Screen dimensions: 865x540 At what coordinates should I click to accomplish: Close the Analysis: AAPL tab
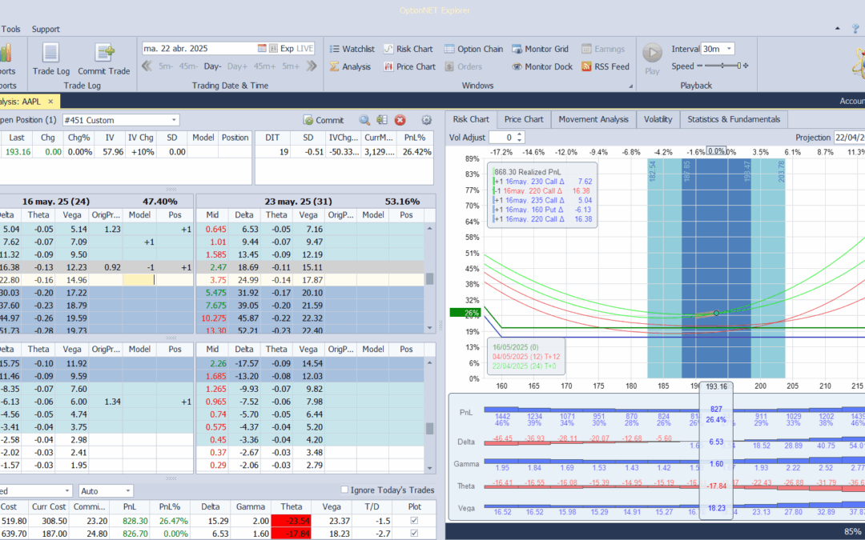[50, 102]
